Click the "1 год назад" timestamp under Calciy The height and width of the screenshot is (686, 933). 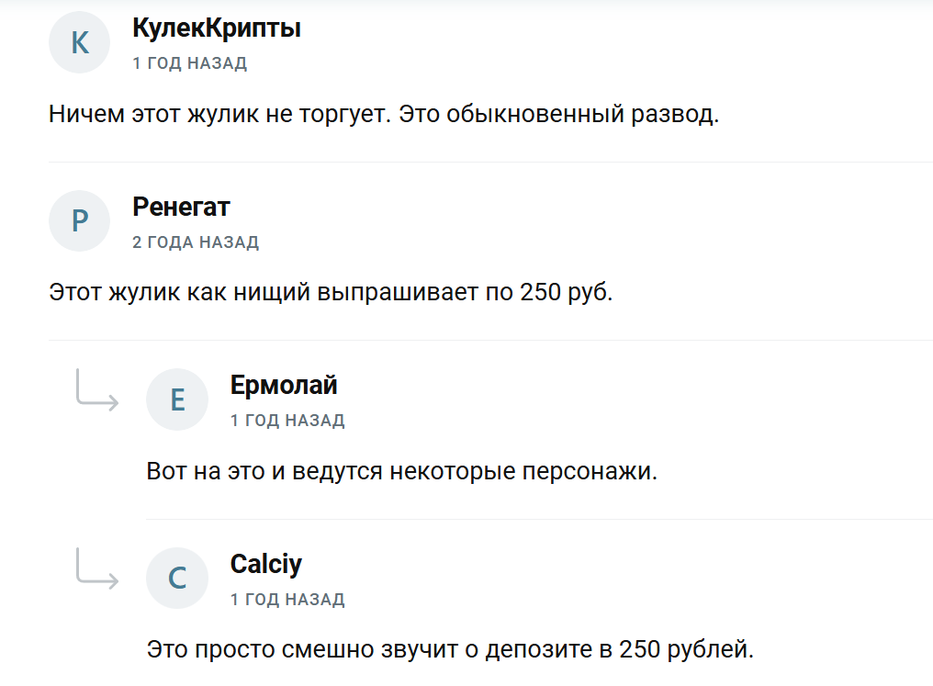tap(287, 599)
